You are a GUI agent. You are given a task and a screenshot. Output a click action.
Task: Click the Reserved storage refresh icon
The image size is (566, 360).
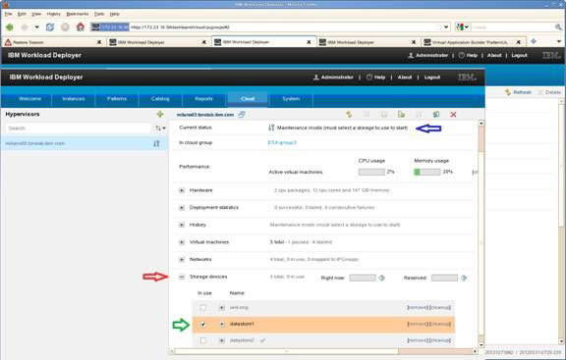click(x=464, y=278)
